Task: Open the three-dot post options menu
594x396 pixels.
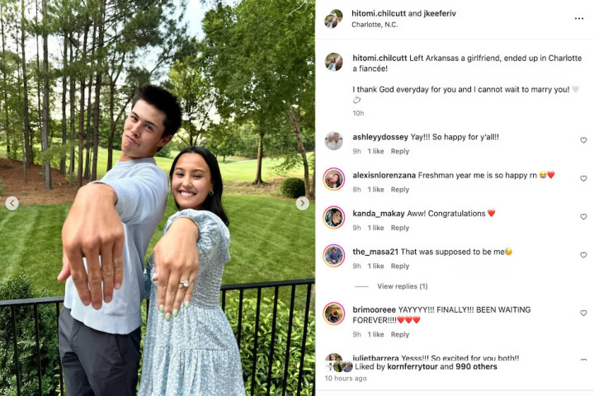Action: tap(579, 19)
